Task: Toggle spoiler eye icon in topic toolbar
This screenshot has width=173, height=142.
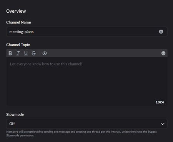Action: (45, 53)
